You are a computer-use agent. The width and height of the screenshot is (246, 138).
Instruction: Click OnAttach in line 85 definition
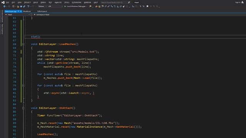(66, 108)
